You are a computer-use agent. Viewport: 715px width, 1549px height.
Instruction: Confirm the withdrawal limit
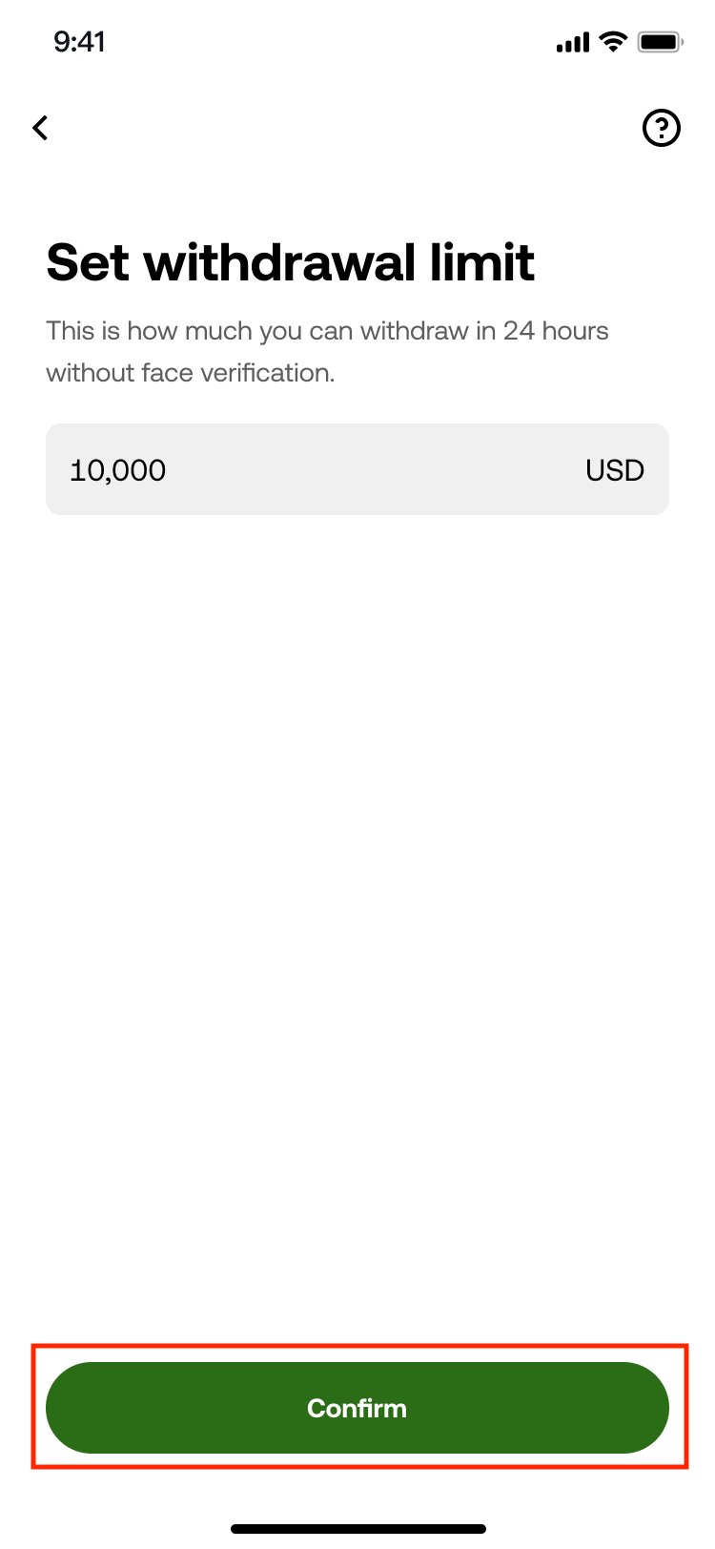(357, 1408)
